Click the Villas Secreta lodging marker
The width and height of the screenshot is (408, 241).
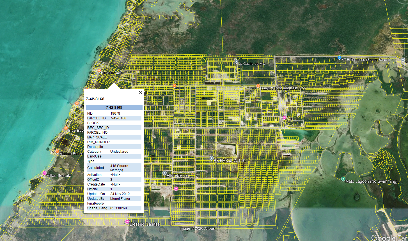pyautogui.click(x=44, y=173)
